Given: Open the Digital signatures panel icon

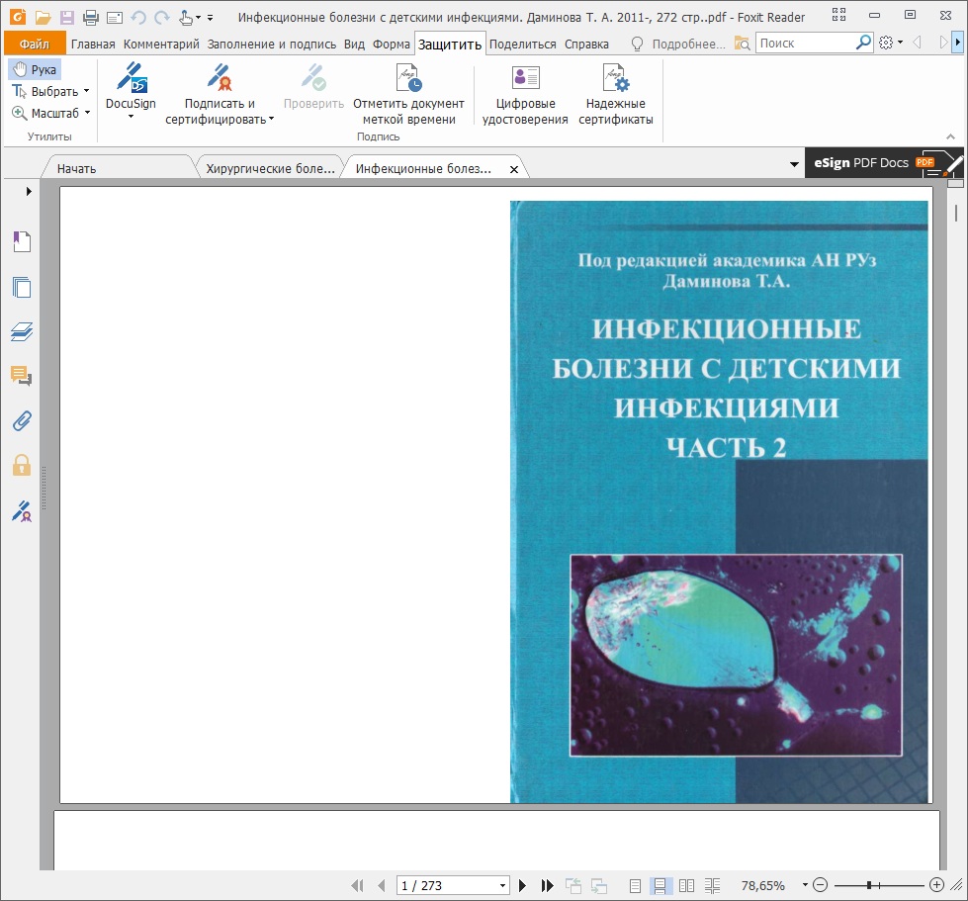Looking at the screenshot, I should point(22,511).
